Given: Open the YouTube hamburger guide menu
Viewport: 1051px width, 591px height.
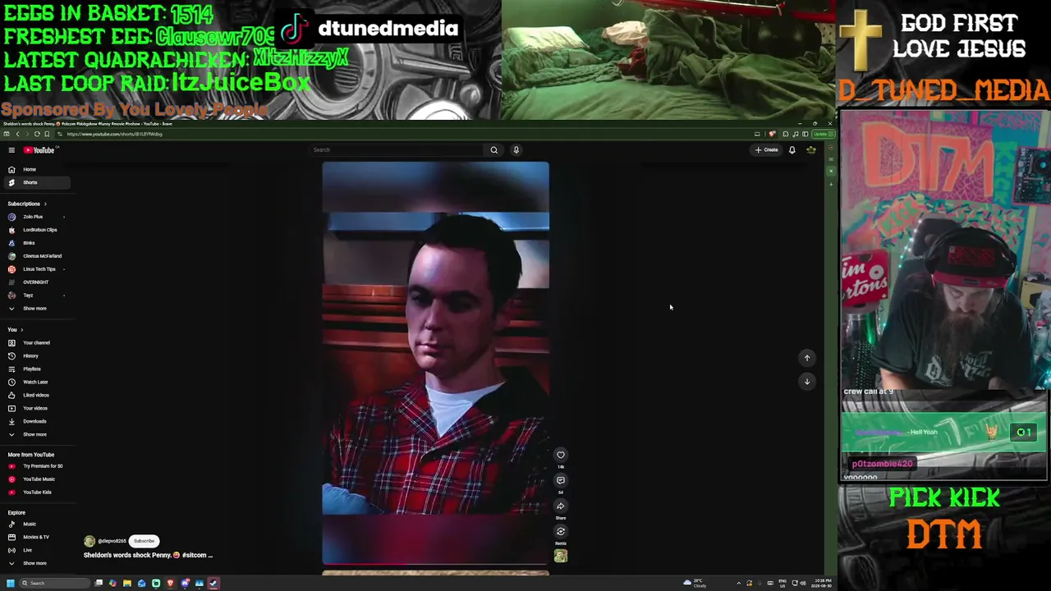Looking at the screenshot, I should pyautogui.click(x=11, y=150).
